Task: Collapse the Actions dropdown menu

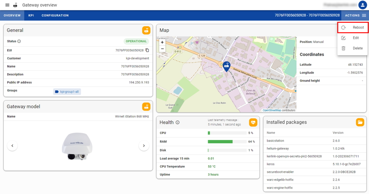Action: pyautogui.click(x=355, y=15)
